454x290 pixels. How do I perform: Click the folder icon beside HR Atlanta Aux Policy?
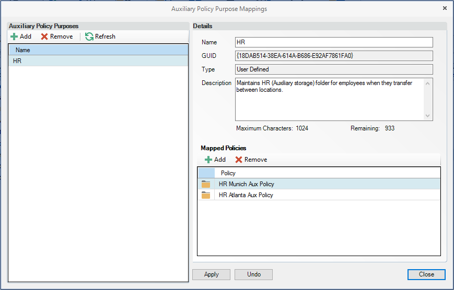[x=206, y=195]
